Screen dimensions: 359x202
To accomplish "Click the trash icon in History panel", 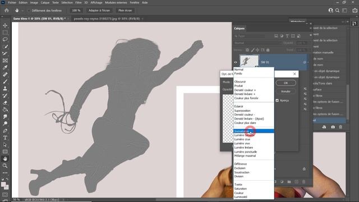I will point(340,127).
